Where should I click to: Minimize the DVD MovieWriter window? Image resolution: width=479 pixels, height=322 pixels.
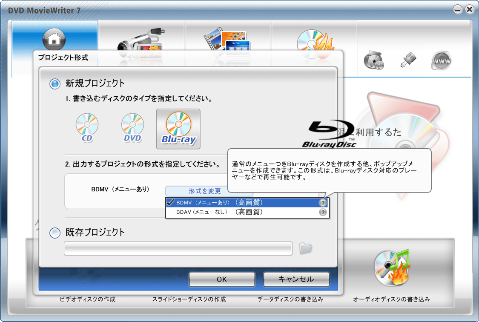[x=458, y=9]
